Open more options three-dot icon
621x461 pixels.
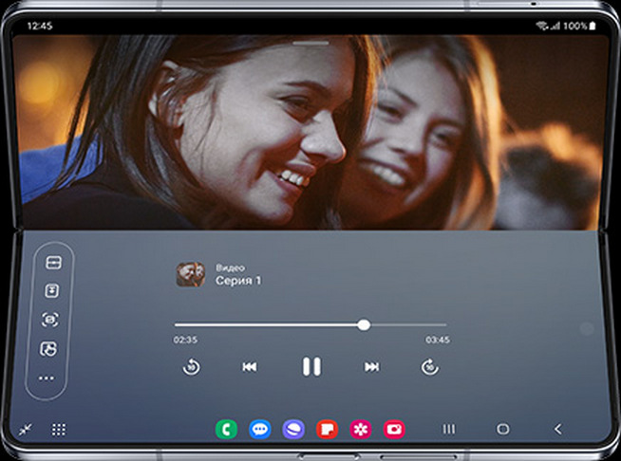coord(47,378)
